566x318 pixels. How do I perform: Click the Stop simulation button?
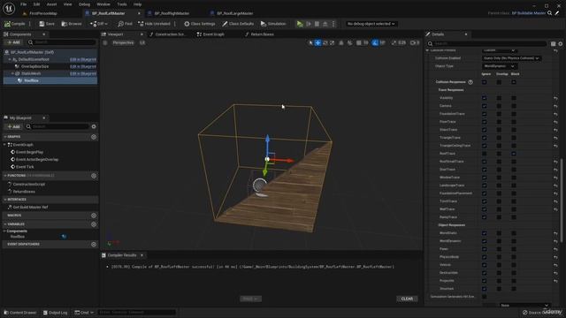(x=317, y=24)
